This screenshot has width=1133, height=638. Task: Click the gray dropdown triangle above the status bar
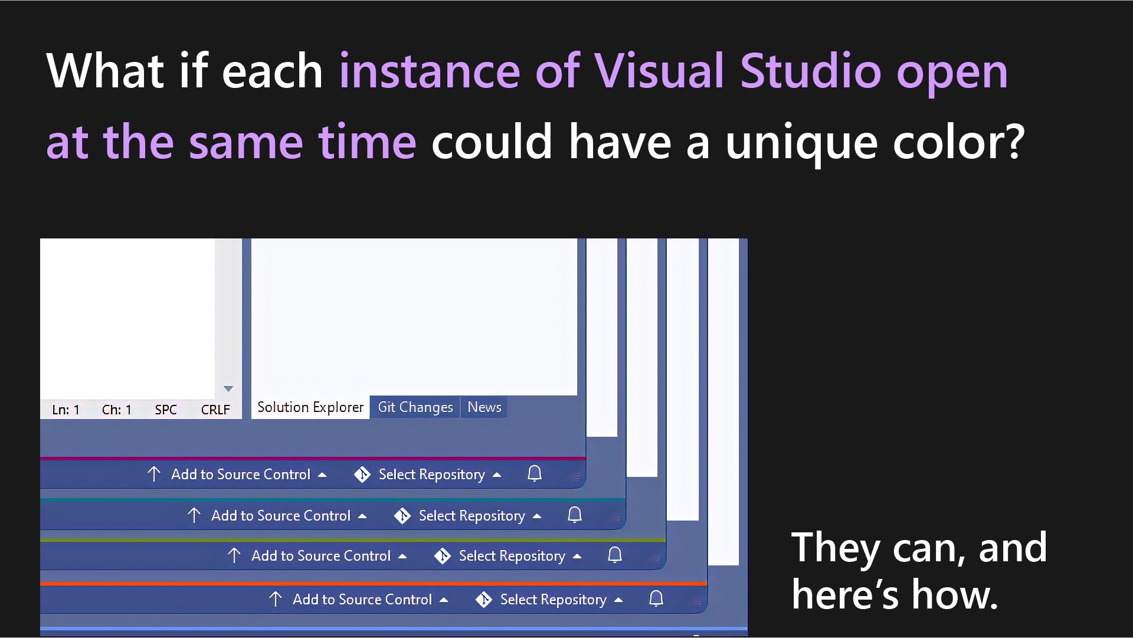pos(228,388)
